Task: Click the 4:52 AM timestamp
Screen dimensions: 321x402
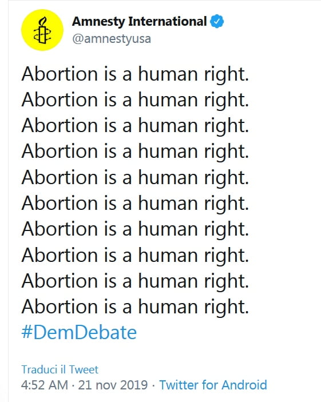Action: pyautogui.click(x=45, y=385)
